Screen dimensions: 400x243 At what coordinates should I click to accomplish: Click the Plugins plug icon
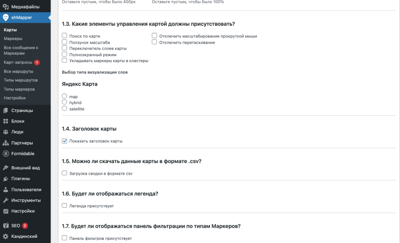5,178
